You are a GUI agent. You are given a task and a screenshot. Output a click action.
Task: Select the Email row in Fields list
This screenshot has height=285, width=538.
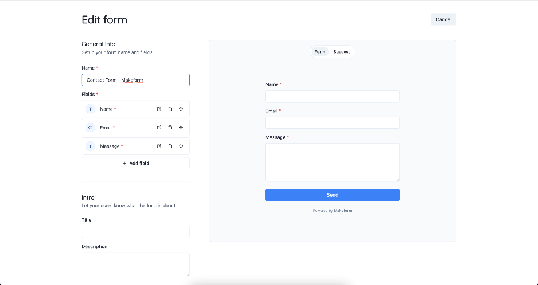136,128
